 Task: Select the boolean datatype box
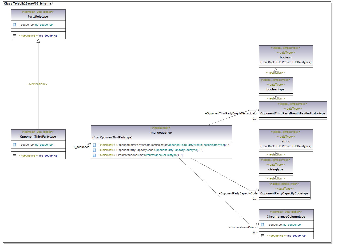point(286,57)
